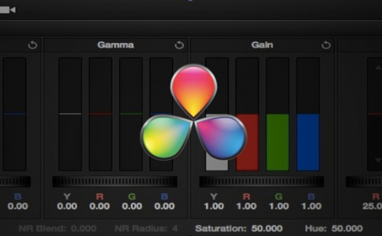Click the blue B bar in the left-edge panel
This screenshot has width=382, height=236.
click(x=15, y=114)
